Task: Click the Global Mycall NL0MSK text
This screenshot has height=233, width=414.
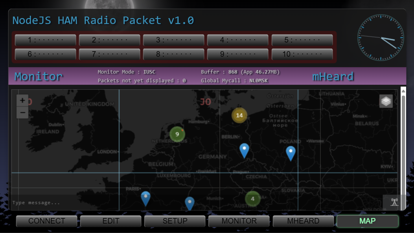Action: coord(234,81)
